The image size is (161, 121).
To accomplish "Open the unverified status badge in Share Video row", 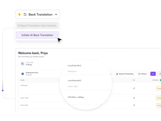I will coord(158,105).
